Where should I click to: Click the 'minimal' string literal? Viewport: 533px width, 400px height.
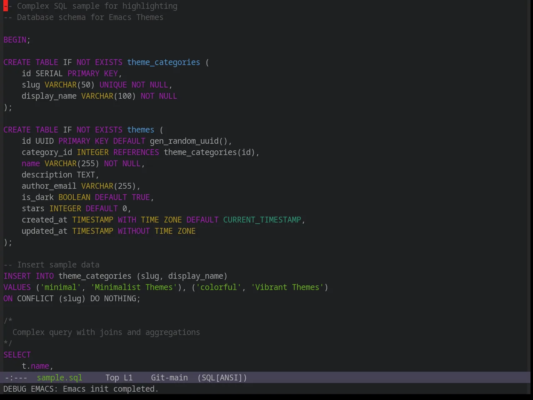pos(61,287)
